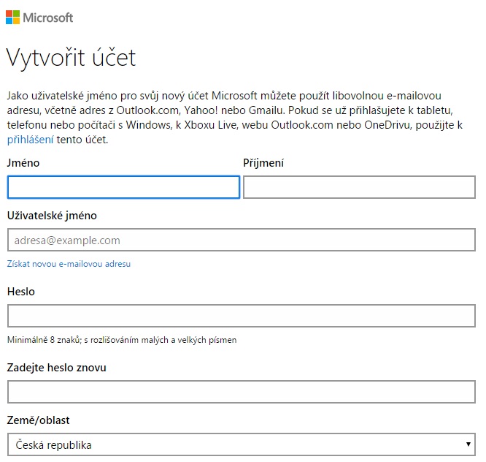Focus the Jméno first name field
The height and width of the screenshot is (462, 486).
(123, 187)
